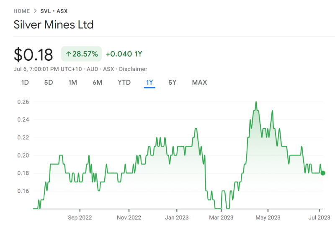Select the YTD range tab
Viewport: 335px width, 231px height.
coord(124,83)
